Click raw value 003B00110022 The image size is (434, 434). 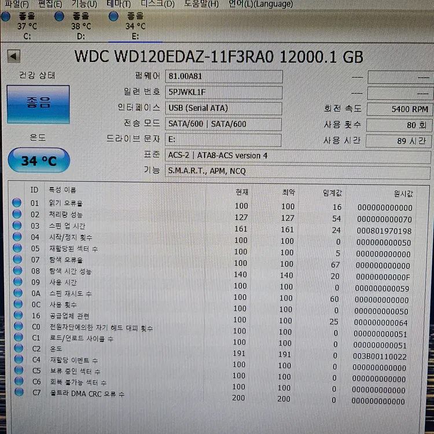(x=380, y=356)
